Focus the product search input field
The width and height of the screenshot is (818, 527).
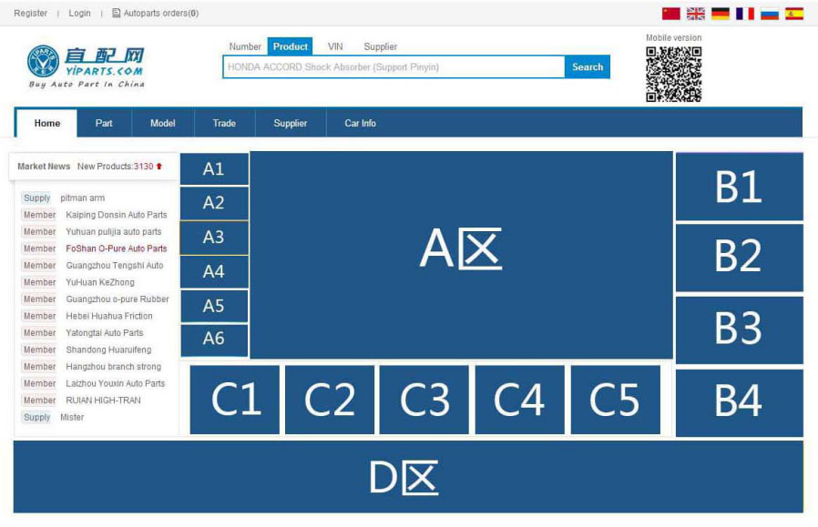click(x=394, y=67)
